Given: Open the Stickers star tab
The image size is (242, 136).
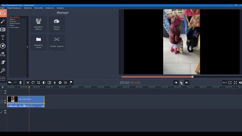Looking at the screenshot, I should (3, 46).
